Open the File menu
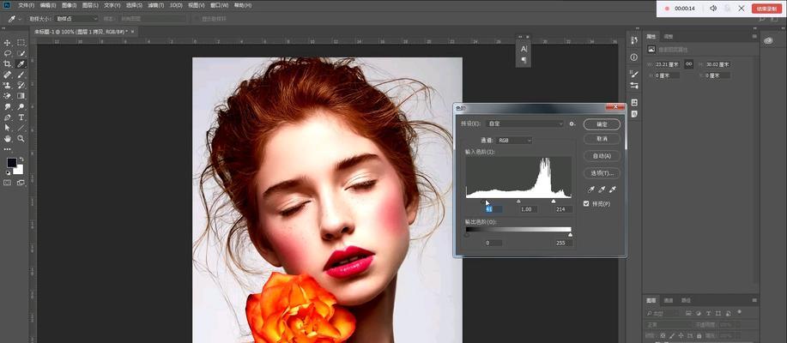 point(26,5)
